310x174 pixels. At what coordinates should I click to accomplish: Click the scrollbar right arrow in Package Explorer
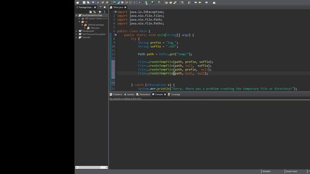point(107,168)
